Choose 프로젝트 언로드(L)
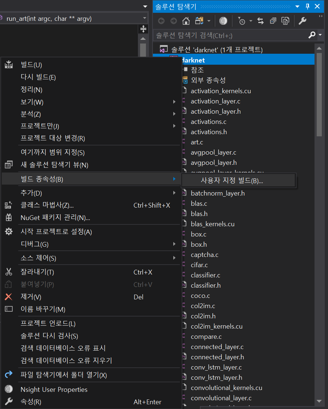 pos(91,323)
